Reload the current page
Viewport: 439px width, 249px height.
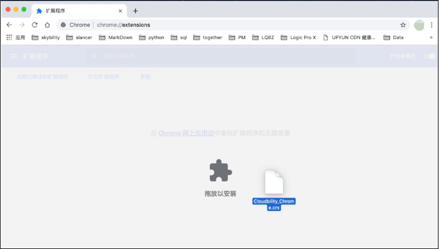pos(35,25)
